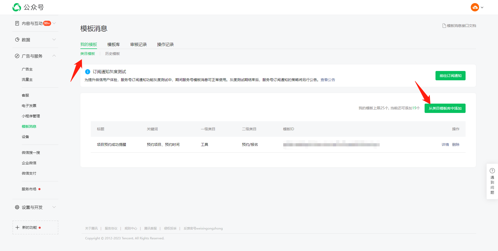Click the 数据 pie chart icon
This screenshot has height=251, width=498.
pyautogui.click(x=17, y=40)
